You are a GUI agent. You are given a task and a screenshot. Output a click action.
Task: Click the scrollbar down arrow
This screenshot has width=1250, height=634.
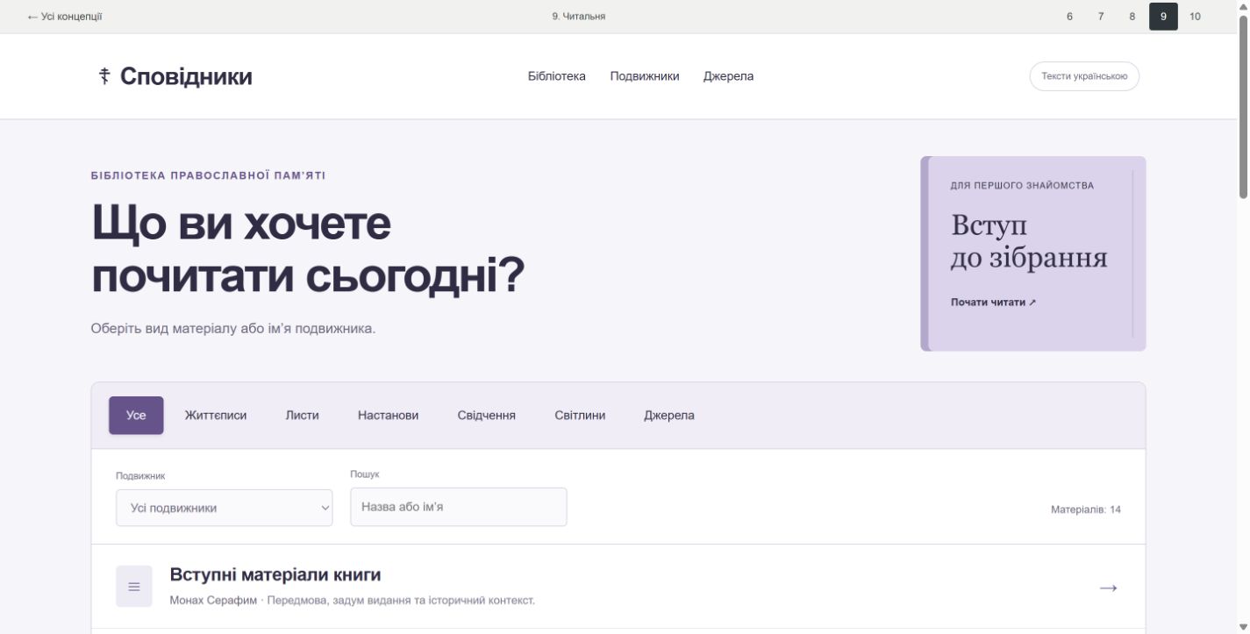click(1243, 627)
